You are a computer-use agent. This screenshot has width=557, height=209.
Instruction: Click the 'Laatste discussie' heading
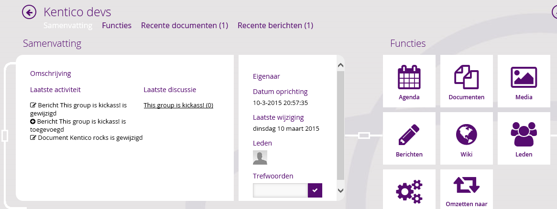click(170, 90)
